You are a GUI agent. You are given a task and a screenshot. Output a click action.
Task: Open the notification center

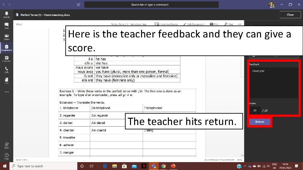point(297,166)
